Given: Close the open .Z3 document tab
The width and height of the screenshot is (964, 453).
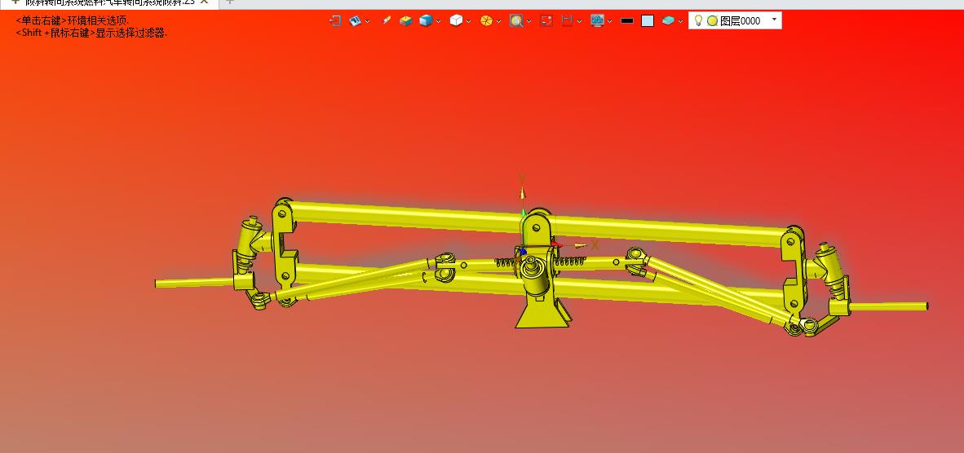Looking at the screenshot, I should click(x=205, y=2).
